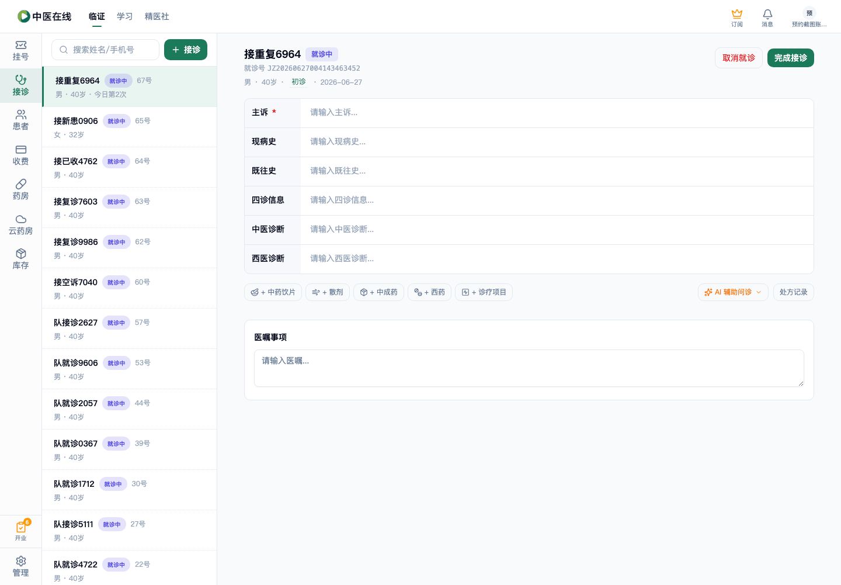Viewport: 841px width, 585px height.
Task: Click the 现病史 input field
Action: [x=557, y=142]
